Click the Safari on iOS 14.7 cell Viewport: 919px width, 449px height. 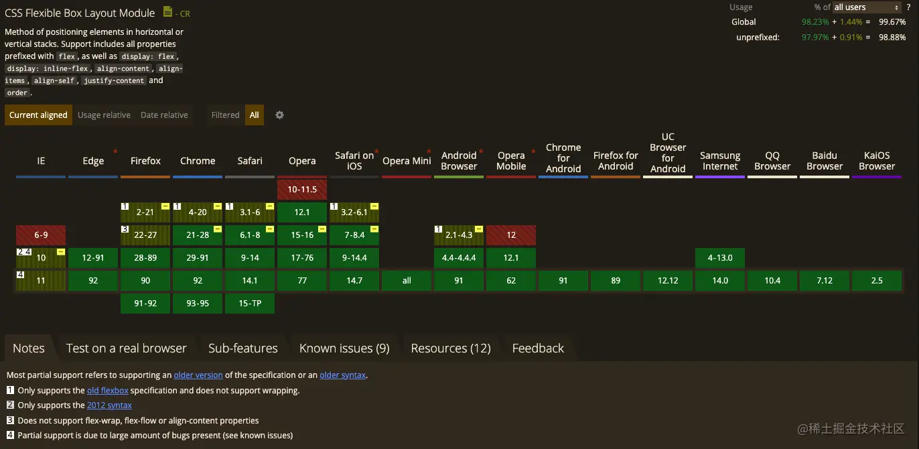pyautogui.click(x=354, y=281)
